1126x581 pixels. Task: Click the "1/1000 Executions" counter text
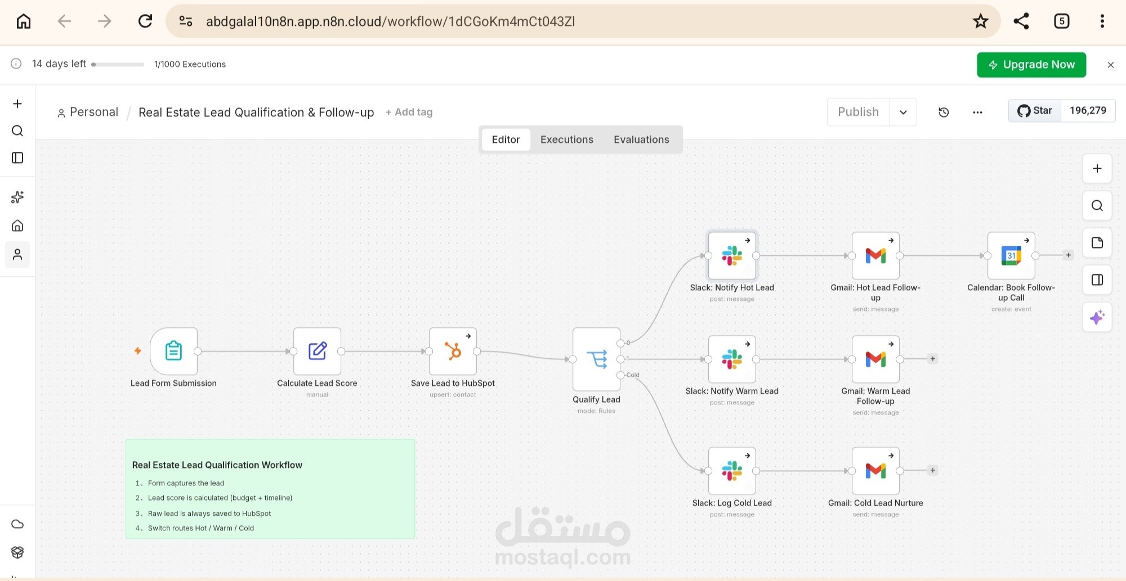click(x=190, y=64)
